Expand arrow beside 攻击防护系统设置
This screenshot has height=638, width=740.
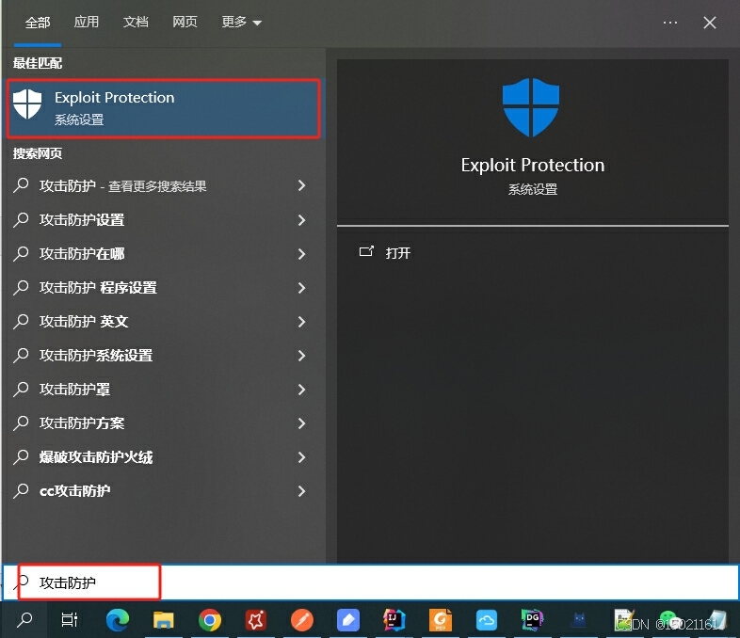302,356
